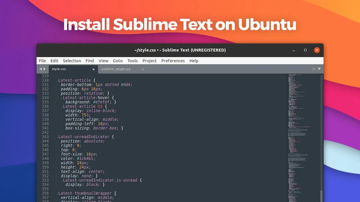Click the unsaved dot on style.css tab
Screen dimensions: 360x202
(x=94, y=69)
